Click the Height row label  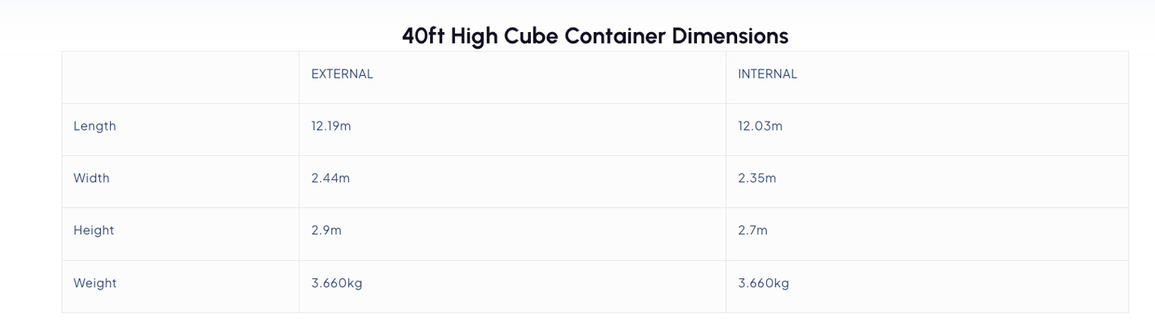point(94,230)
